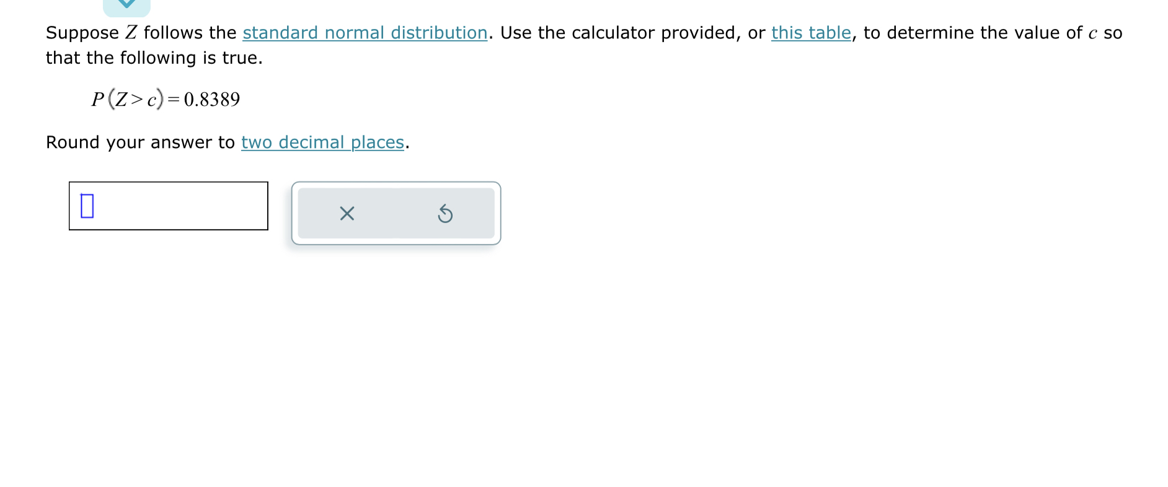Click the gray button bar beside the answer
1168x487 pixels.
tap(397, 214)
